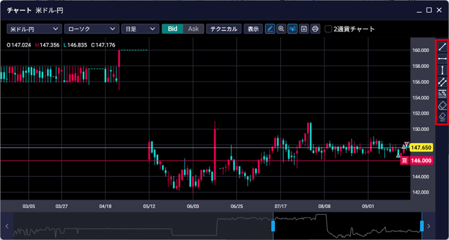The height and width of the screenshot is (240, 449).
Task: Select the trend line drawing tool
Action: (x=442, y=47)
